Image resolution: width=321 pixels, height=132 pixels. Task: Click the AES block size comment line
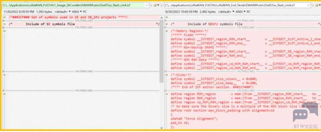point(246,106)
